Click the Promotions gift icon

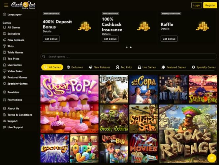(5, 100)
